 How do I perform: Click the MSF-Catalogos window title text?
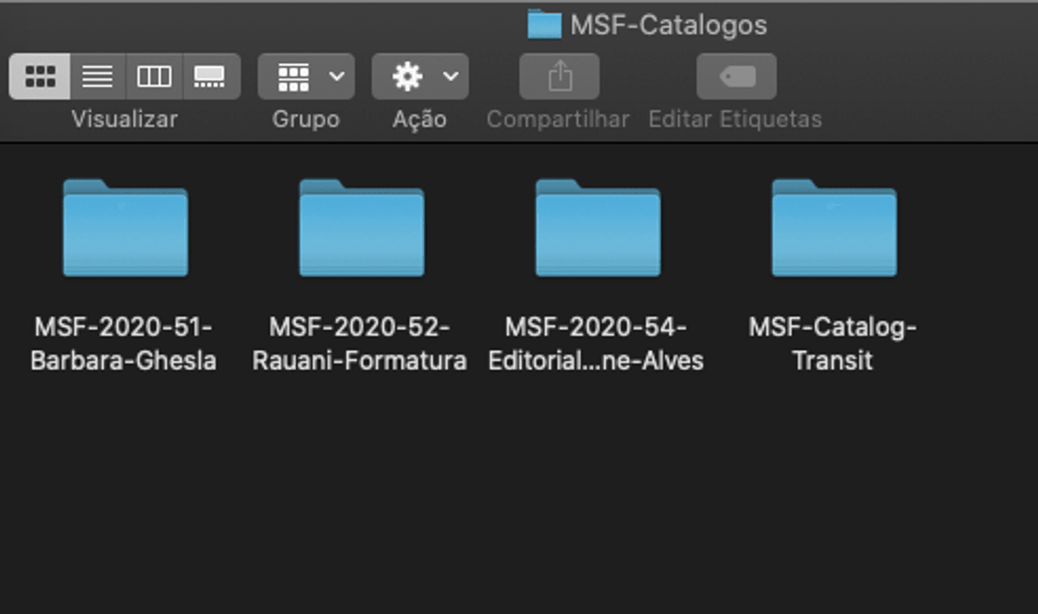669,25
